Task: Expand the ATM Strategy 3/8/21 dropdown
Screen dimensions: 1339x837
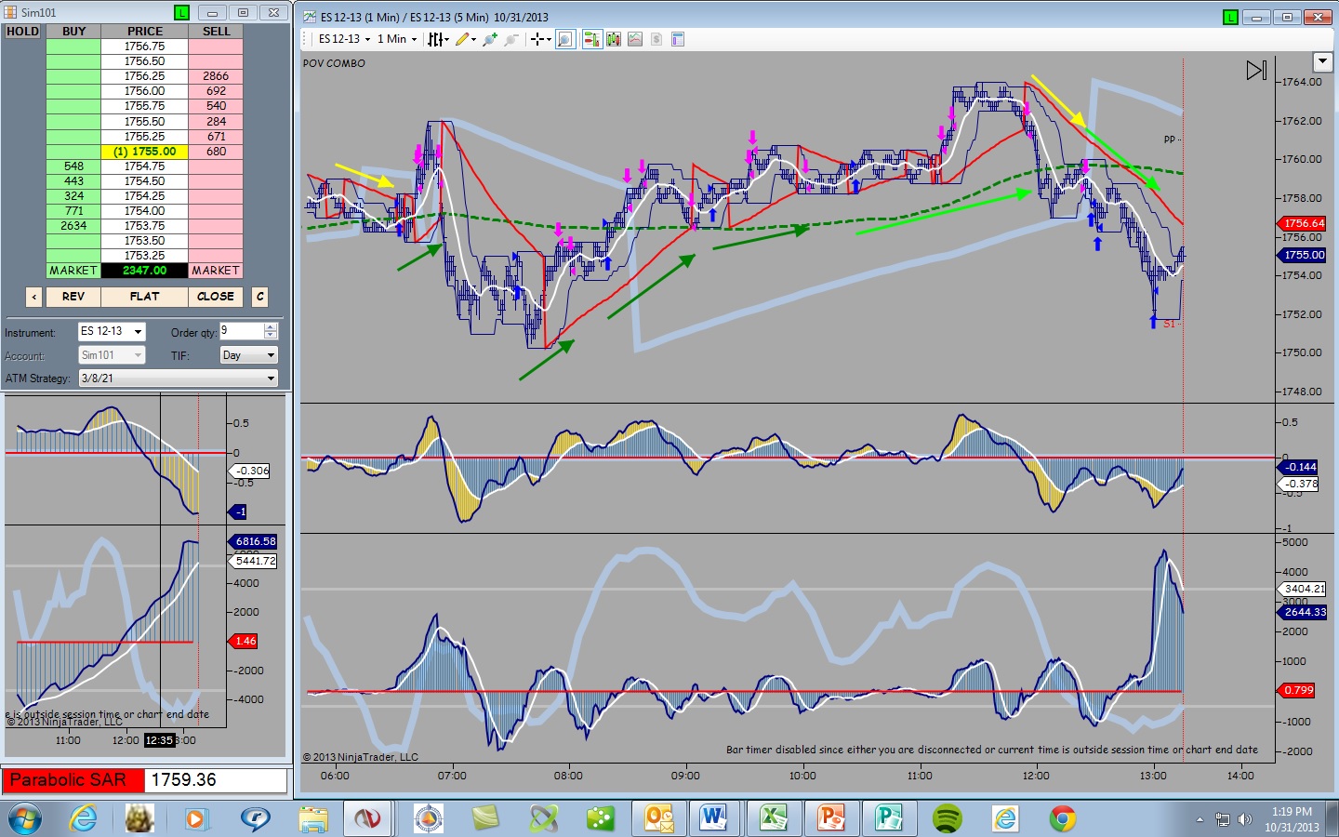Action: [x=179, y=379]
